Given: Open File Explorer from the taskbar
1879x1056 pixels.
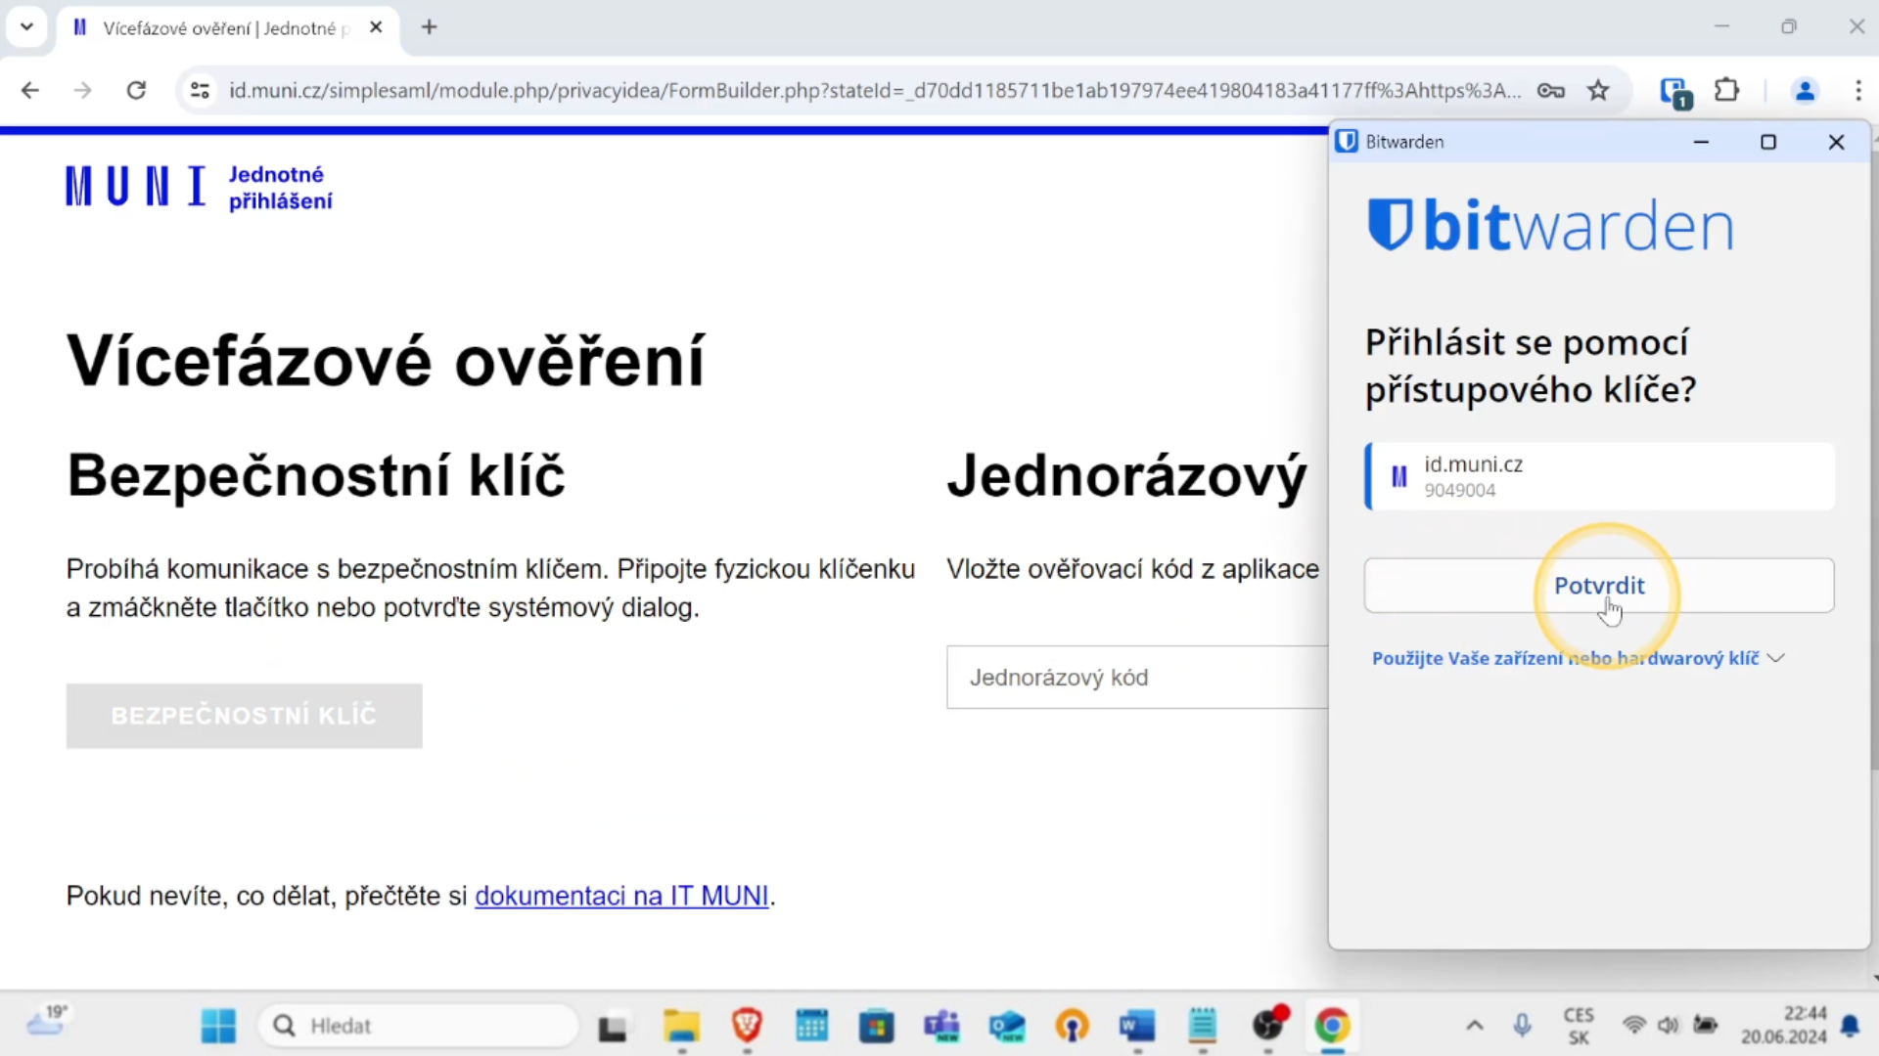Looking at the screenshot, I should click(x=681, y=1026).
